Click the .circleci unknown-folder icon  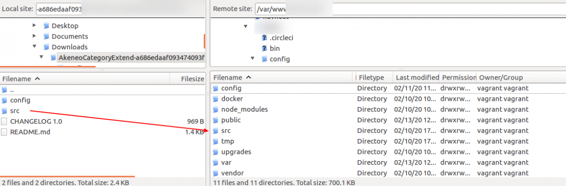coord(264,38)
